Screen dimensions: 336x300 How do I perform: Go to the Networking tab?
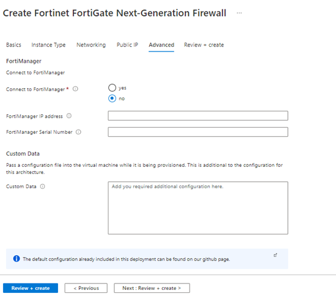(x=91, y=45)
